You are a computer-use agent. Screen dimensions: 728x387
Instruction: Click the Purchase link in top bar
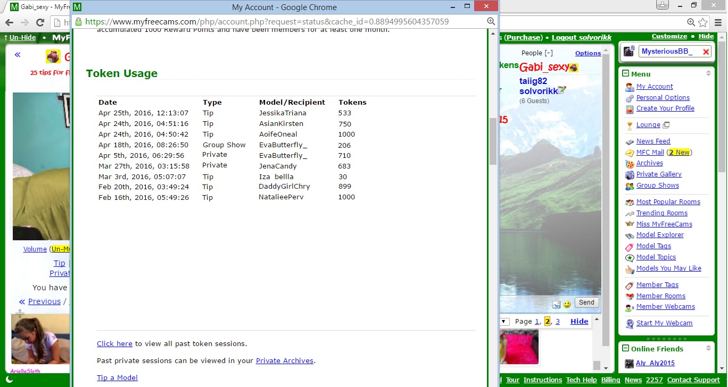coord(523,38)
